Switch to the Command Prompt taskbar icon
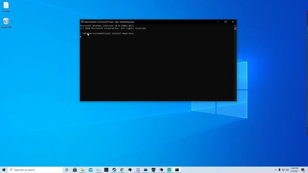The image size is (308, 173). point(177,170)
